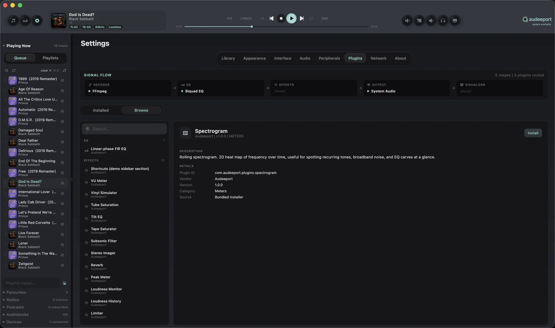Clear the queue
Viewport: 555px width, 328px height.
coord(46,70)
